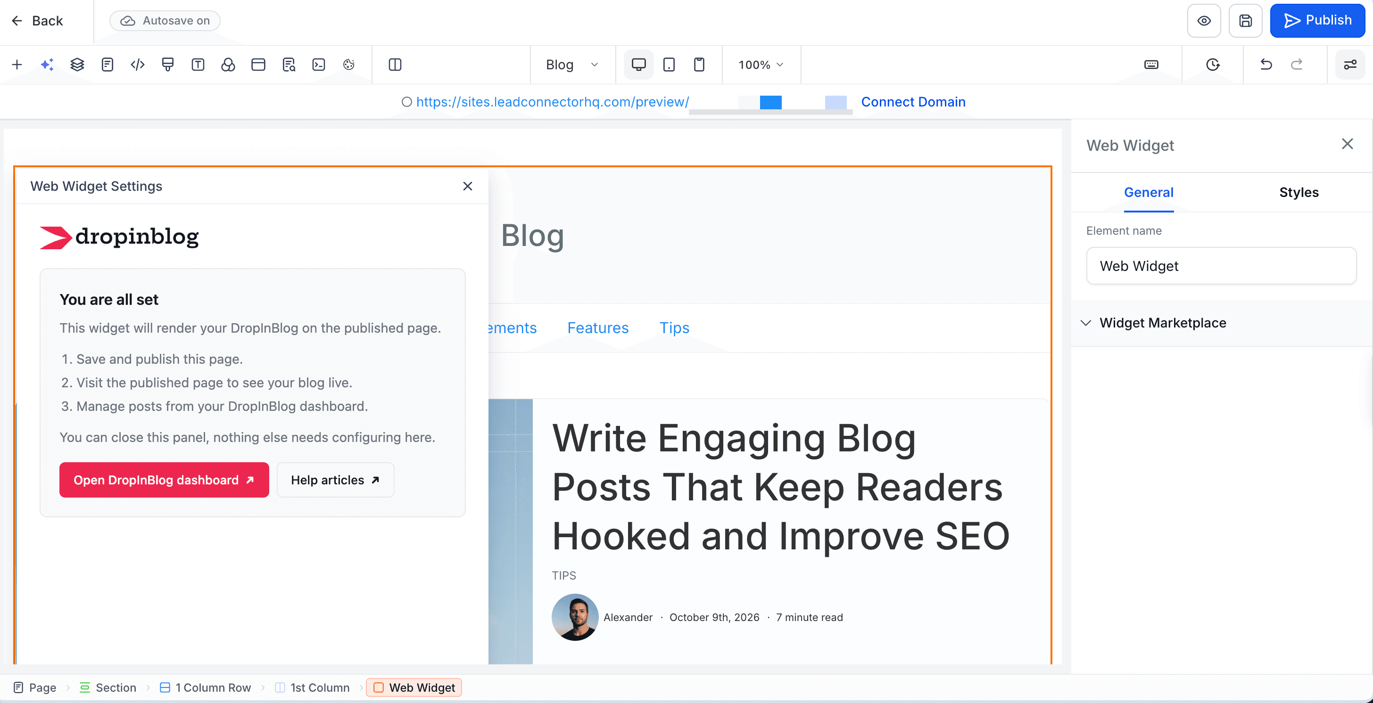Save the page with floppy icon
The height and width of the screenshot is (703, 1373).
[1246, 21]
